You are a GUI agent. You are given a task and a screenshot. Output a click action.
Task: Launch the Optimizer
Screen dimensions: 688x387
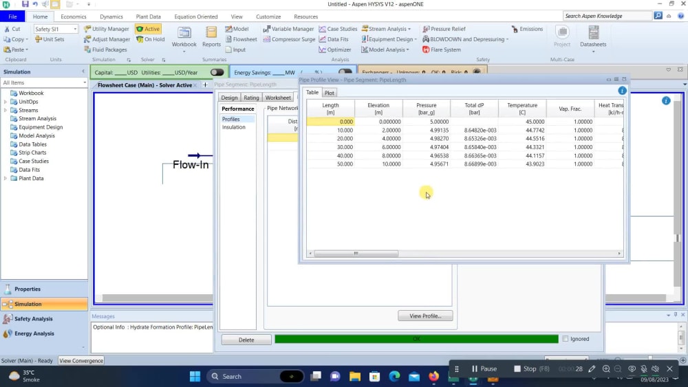pos(335,50)
